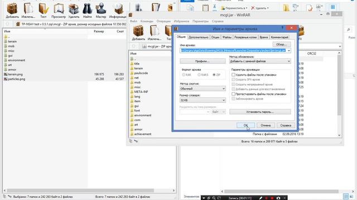Open Метод сжатия dropdown
This screenshot has width=357, height=200.
point(202,89)
